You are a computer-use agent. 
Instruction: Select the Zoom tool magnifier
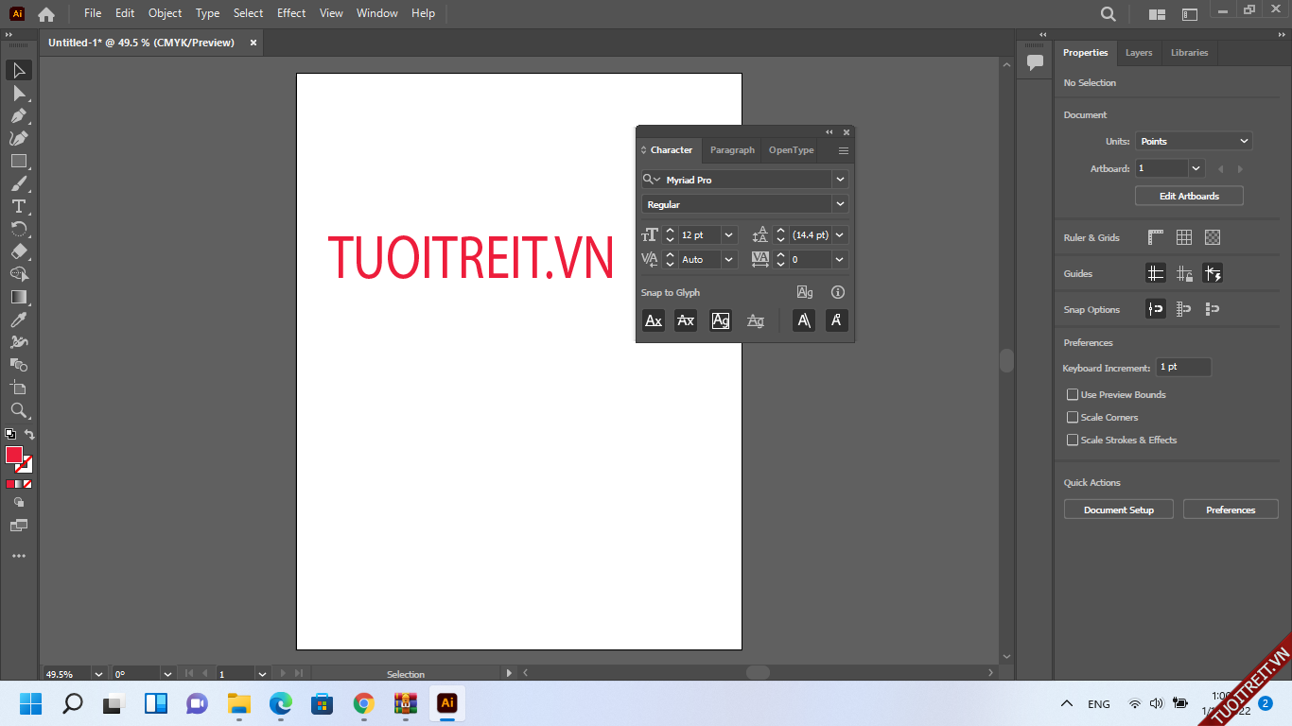coord(18,410)
